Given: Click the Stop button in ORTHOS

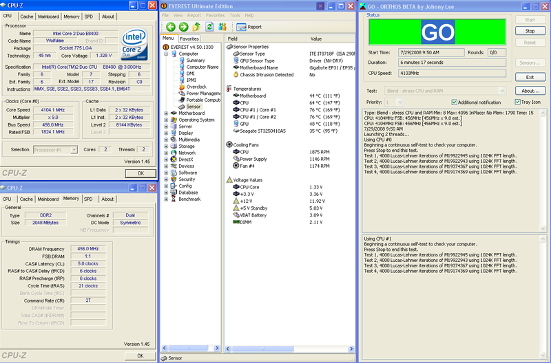Looking at the screenshot, I should pyautogui.click(x=530, y=31).
